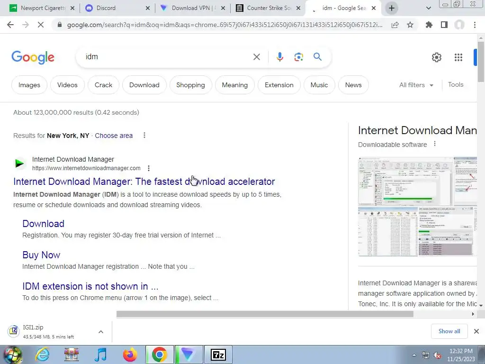485x364 pixels.
Task: Click the address bar URL
Action: [224, 25]
